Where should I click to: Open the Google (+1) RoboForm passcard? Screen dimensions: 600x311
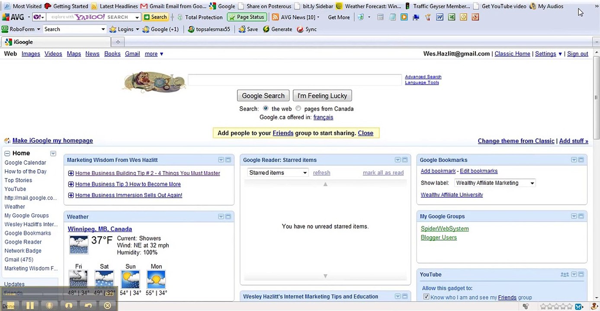tap(160, 29)
